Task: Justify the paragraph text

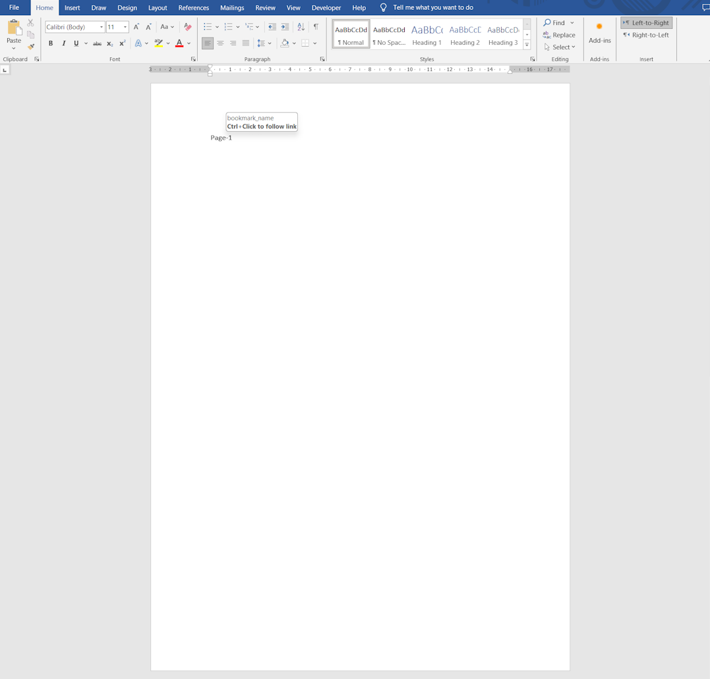Action: (245, 43)
